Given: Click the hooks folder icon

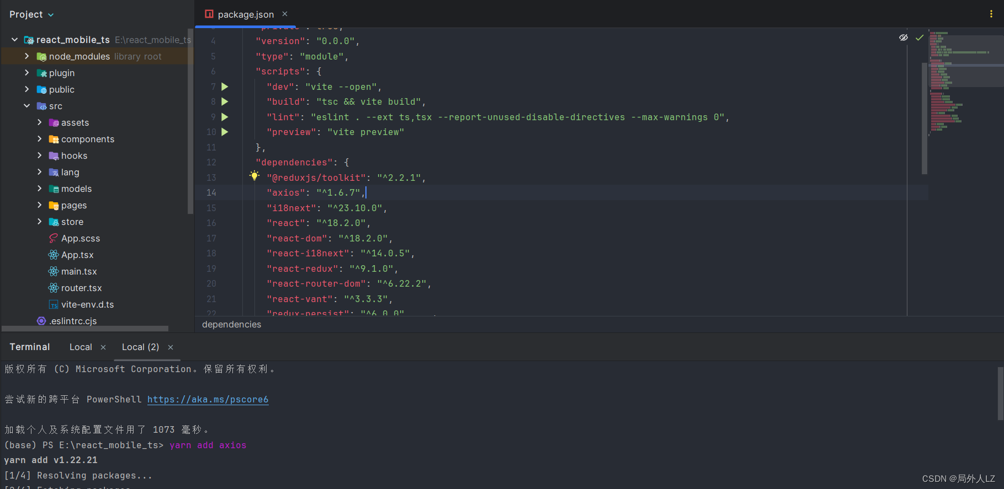Looking at the screenshot, I should click(x=54, y=155).
